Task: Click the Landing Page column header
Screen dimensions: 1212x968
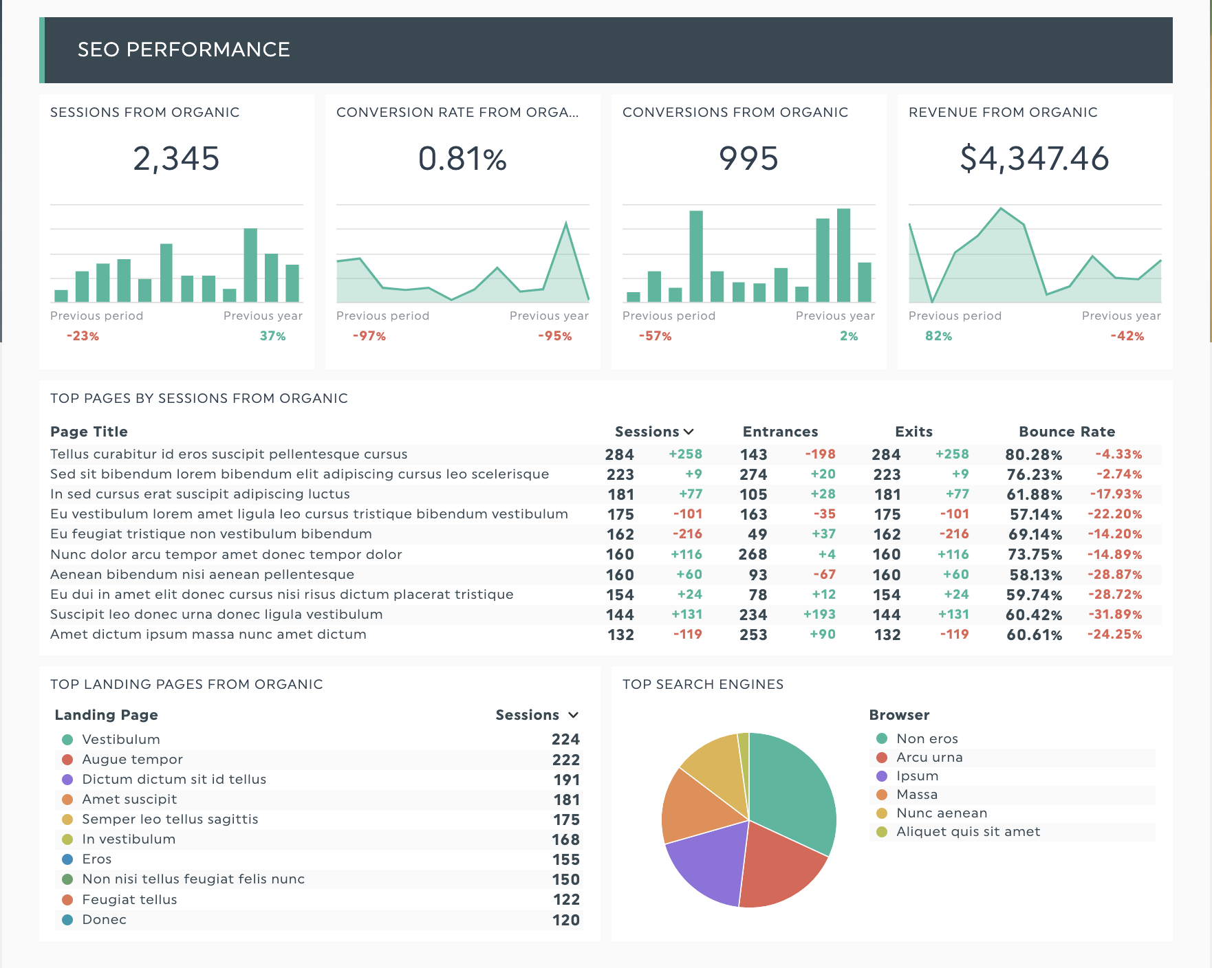Action: pyautogui.click(x=107, y=715)
